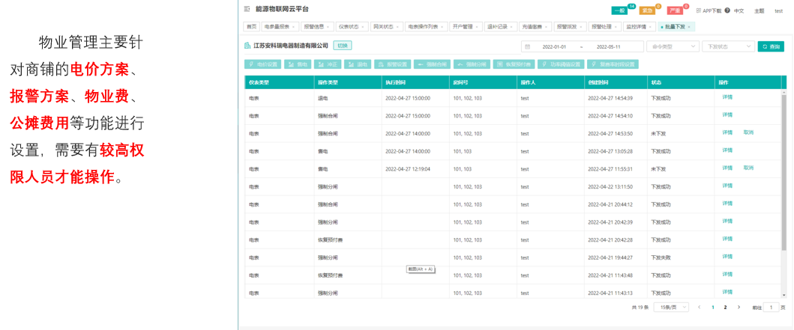Open 报警设置 toolbar button

392,64
